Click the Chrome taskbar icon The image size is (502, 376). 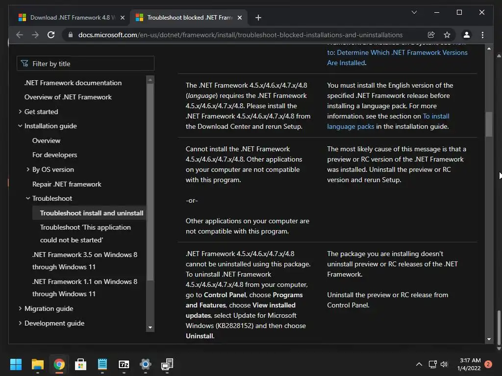click(x=59, y=364)
